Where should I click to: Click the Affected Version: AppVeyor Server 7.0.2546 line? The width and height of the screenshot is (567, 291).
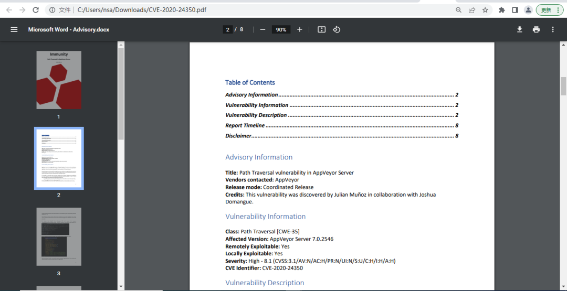pyautogui.click(x=279, y=239)
